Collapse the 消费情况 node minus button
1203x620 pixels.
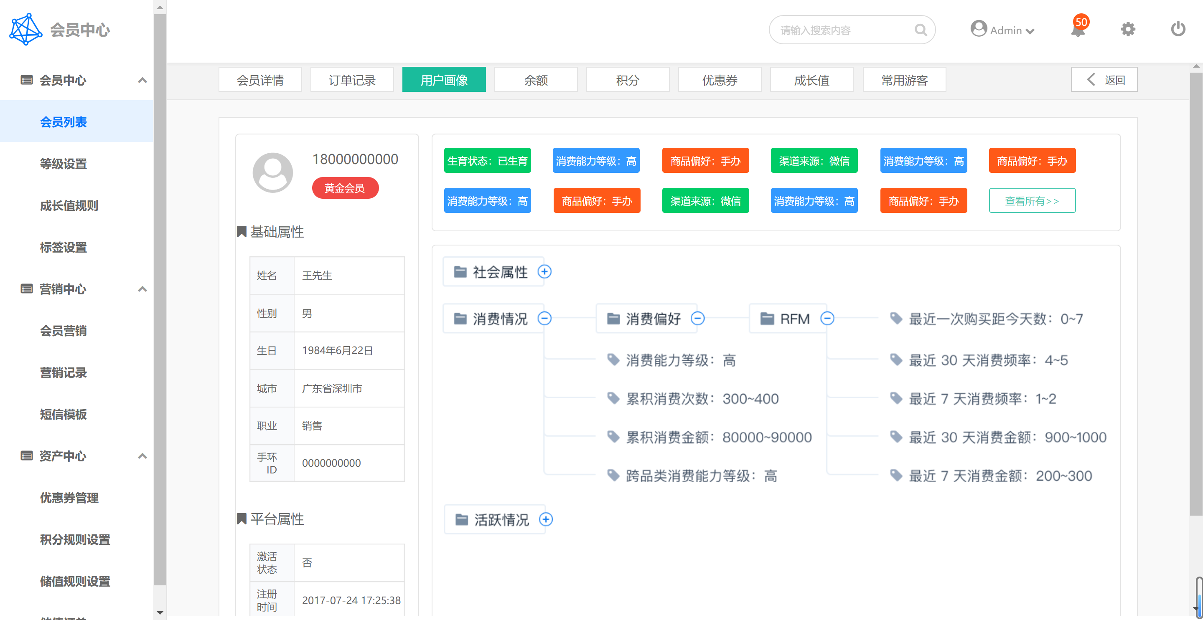(x=544, y=319)
